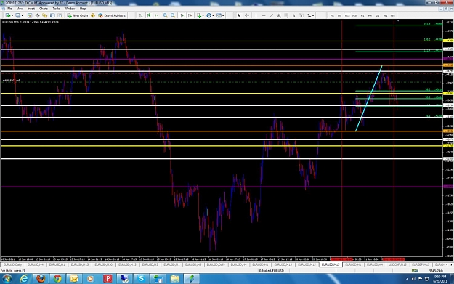
Task: Select the Equidistant Channel tool
Action: [x=278, y=15]
